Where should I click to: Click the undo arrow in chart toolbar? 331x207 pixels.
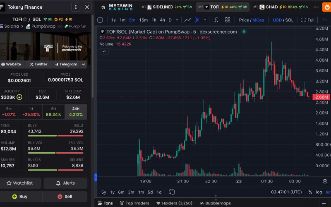(324, 20)
